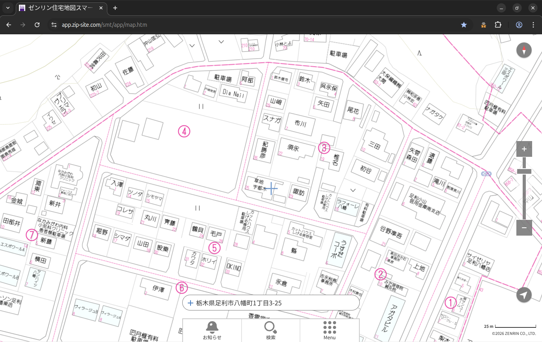Click the site information icon in address bar

click(54, 25)
